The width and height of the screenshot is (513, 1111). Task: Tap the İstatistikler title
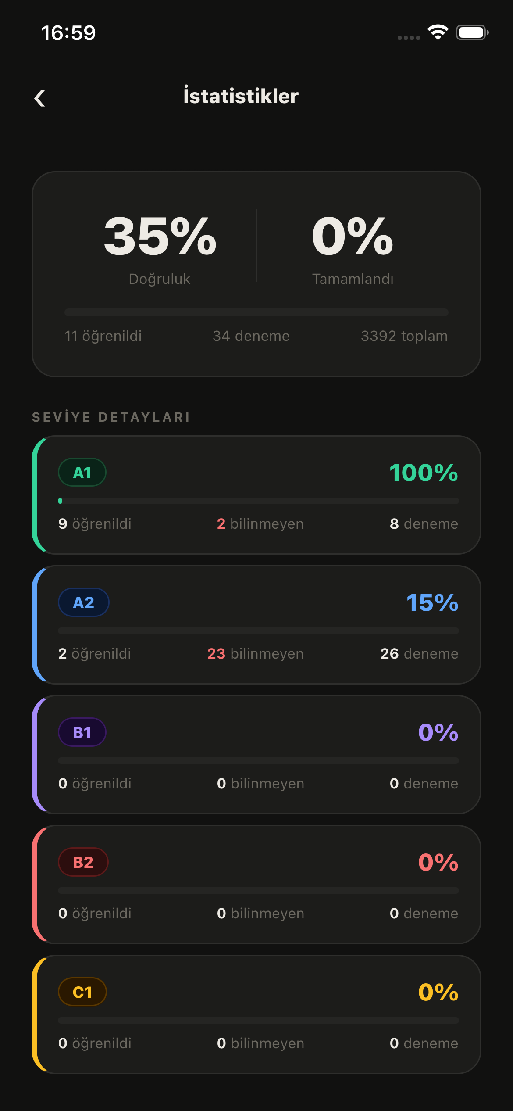pyautogui.click(x=241, y=97)
